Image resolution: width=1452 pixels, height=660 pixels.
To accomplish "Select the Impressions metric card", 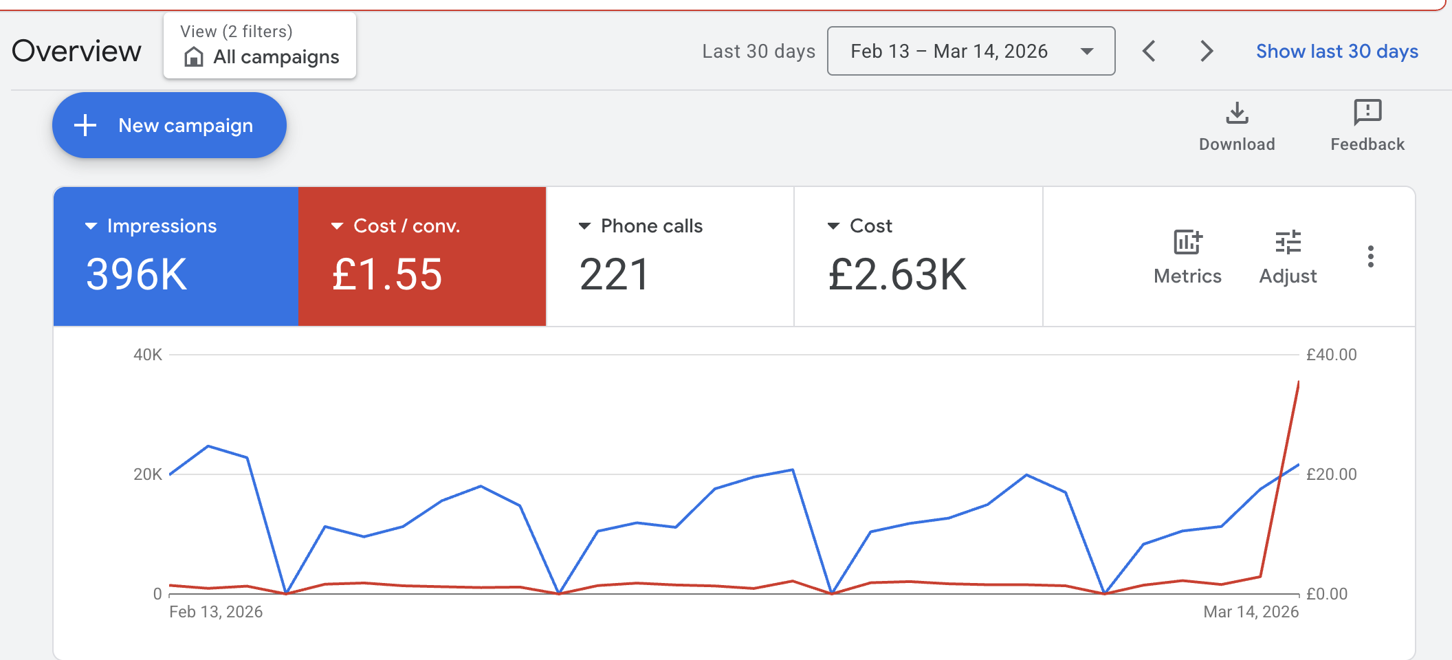I will click(x=175, y=256).
